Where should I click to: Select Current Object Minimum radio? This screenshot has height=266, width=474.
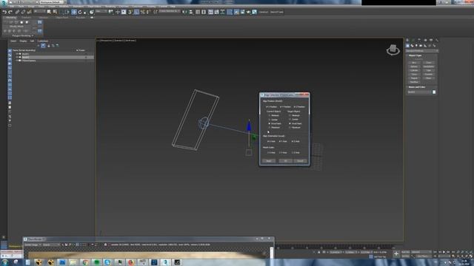(x=274, y=115)
